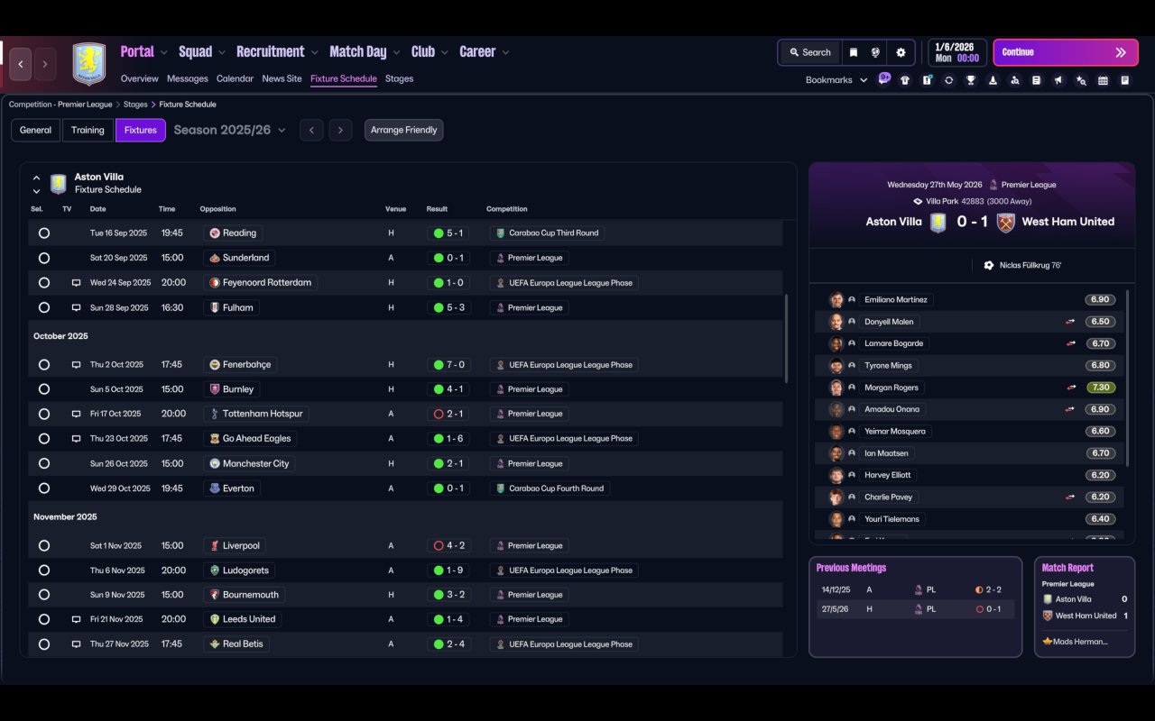This screenshot has height=721, width=1155.
Task: Click the West Ham United crest in match header
Action: tap(1006, 222)
